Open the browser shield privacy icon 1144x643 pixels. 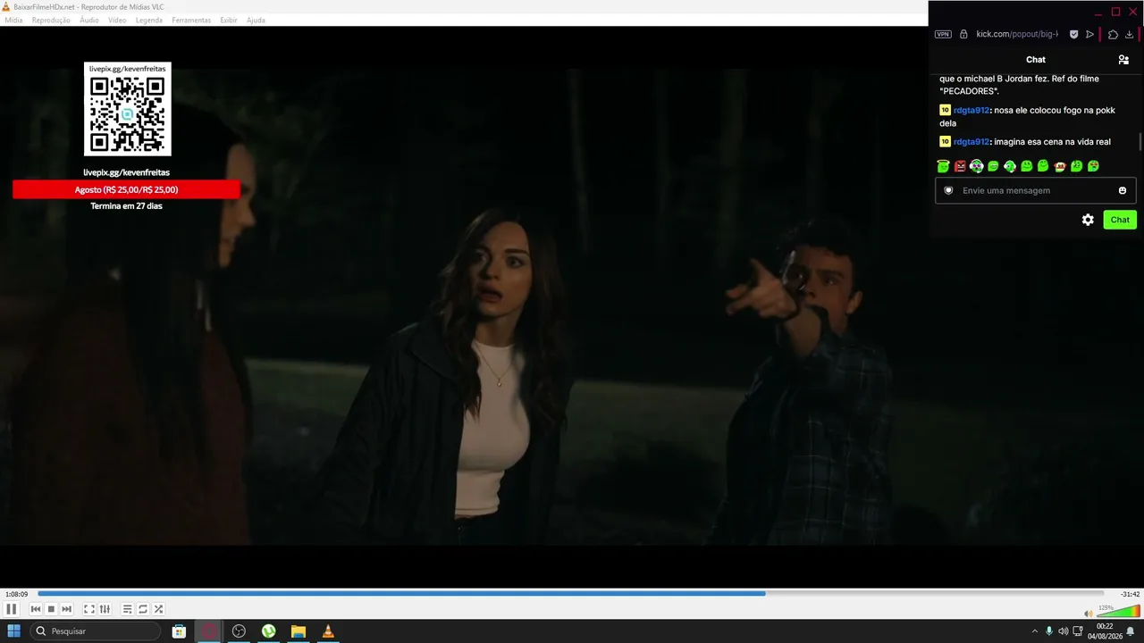[x=1074, y=34]
